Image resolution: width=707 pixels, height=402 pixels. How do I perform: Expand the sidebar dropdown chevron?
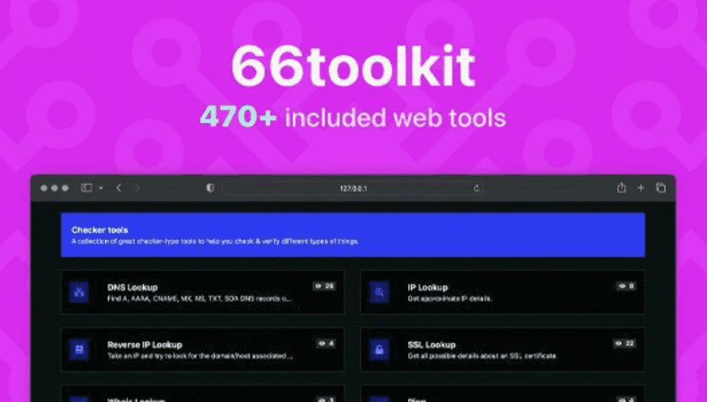point(101,188)
